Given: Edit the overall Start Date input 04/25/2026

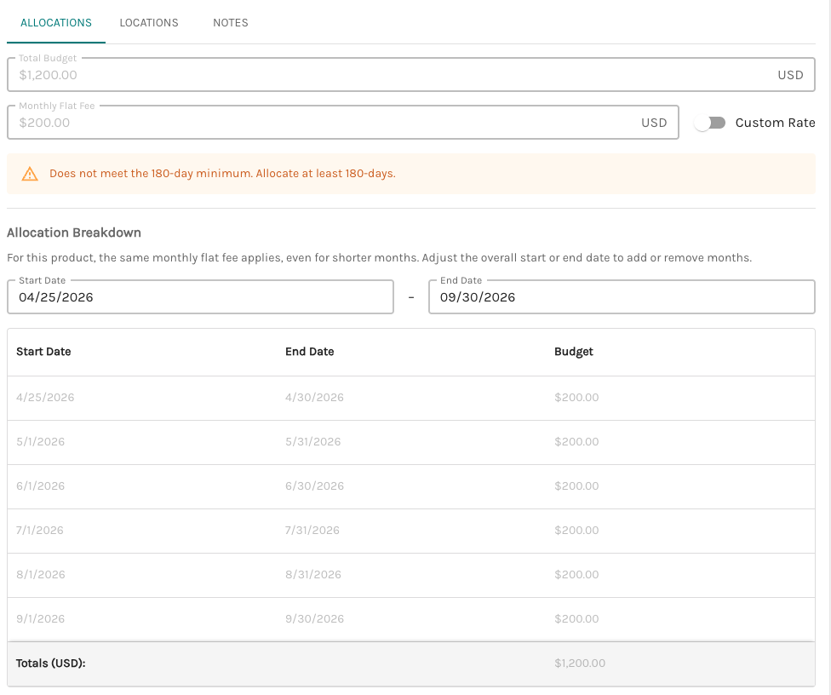Looking at the screenshot, I should [x=200, y=297].
